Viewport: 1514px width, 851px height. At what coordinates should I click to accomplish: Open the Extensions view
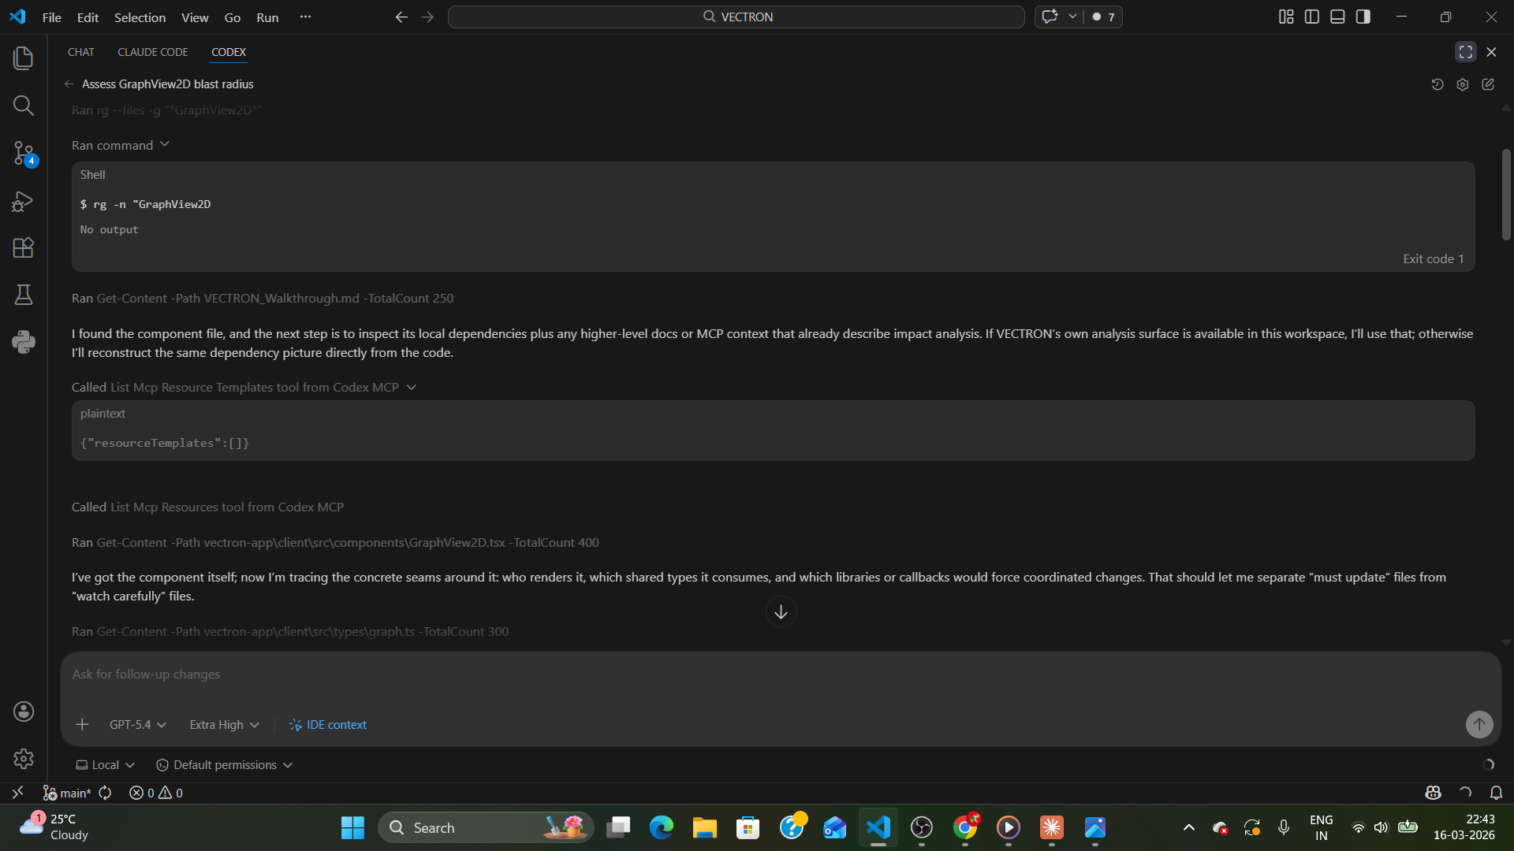(23, 247)
